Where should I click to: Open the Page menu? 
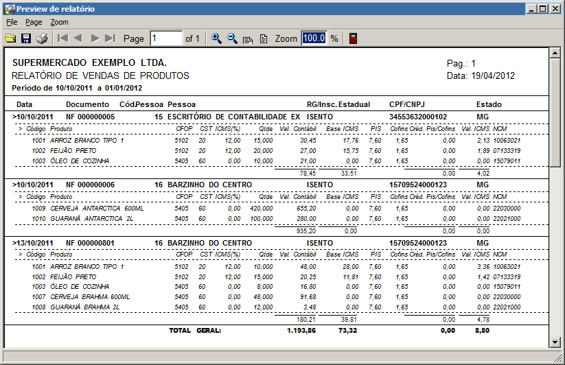(34, 22)
